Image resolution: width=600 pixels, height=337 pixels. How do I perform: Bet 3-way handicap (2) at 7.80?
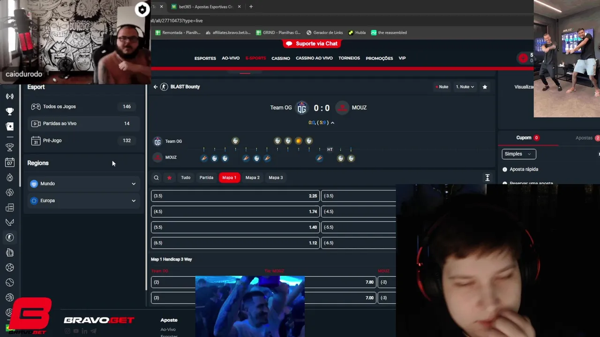[x=263, y=282]
